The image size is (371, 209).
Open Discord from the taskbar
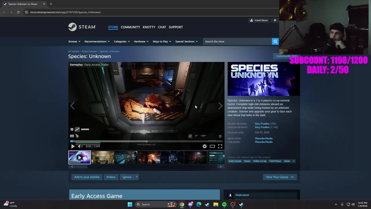click(190, 204)
